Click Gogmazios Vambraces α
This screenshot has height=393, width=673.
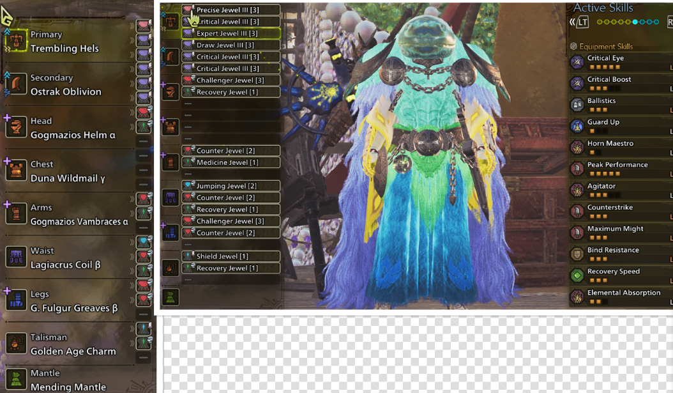click(x=79, y=222)
